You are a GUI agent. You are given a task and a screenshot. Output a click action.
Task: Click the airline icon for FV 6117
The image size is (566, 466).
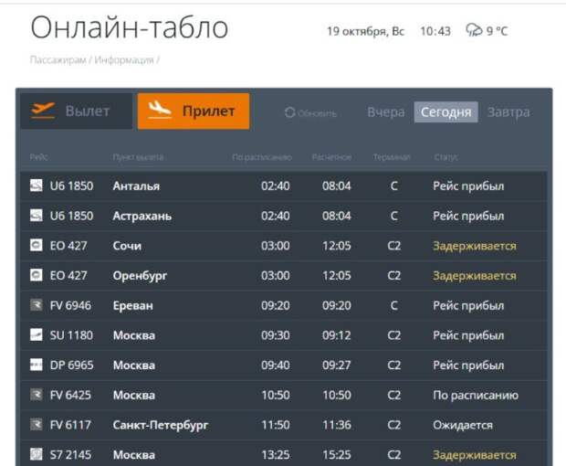point(37,425)
